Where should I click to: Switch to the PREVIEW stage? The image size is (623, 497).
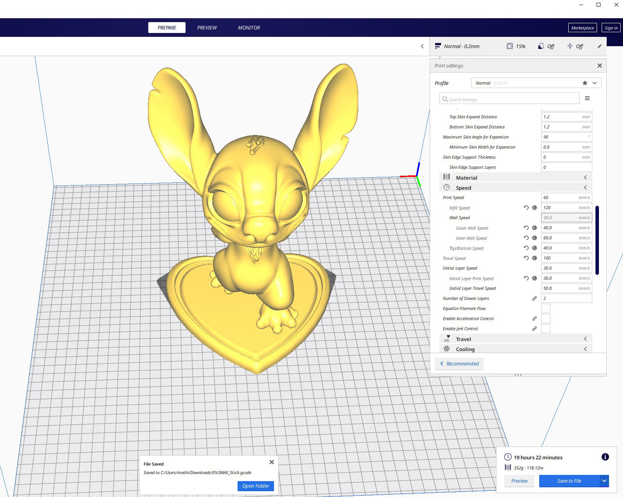pyautogui.click(x=207, y=28)
